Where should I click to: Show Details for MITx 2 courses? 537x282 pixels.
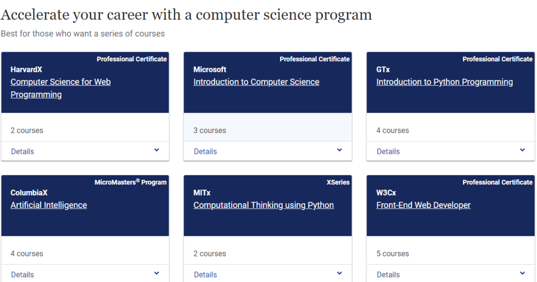205,275
